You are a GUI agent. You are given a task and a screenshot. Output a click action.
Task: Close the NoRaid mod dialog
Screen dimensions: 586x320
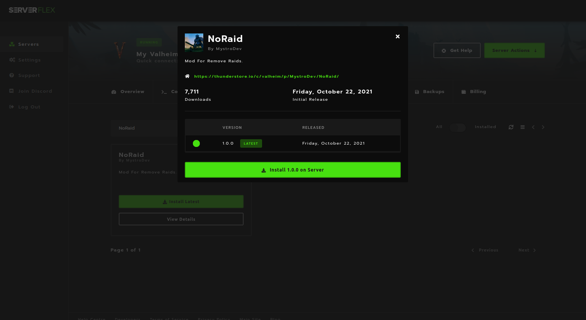398,37
